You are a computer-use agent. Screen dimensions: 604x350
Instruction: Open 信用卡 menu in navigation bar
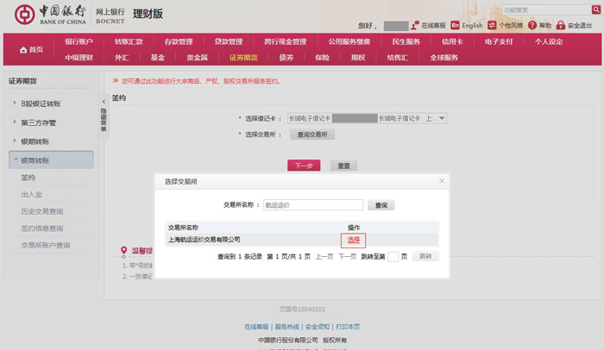point(455,41)
